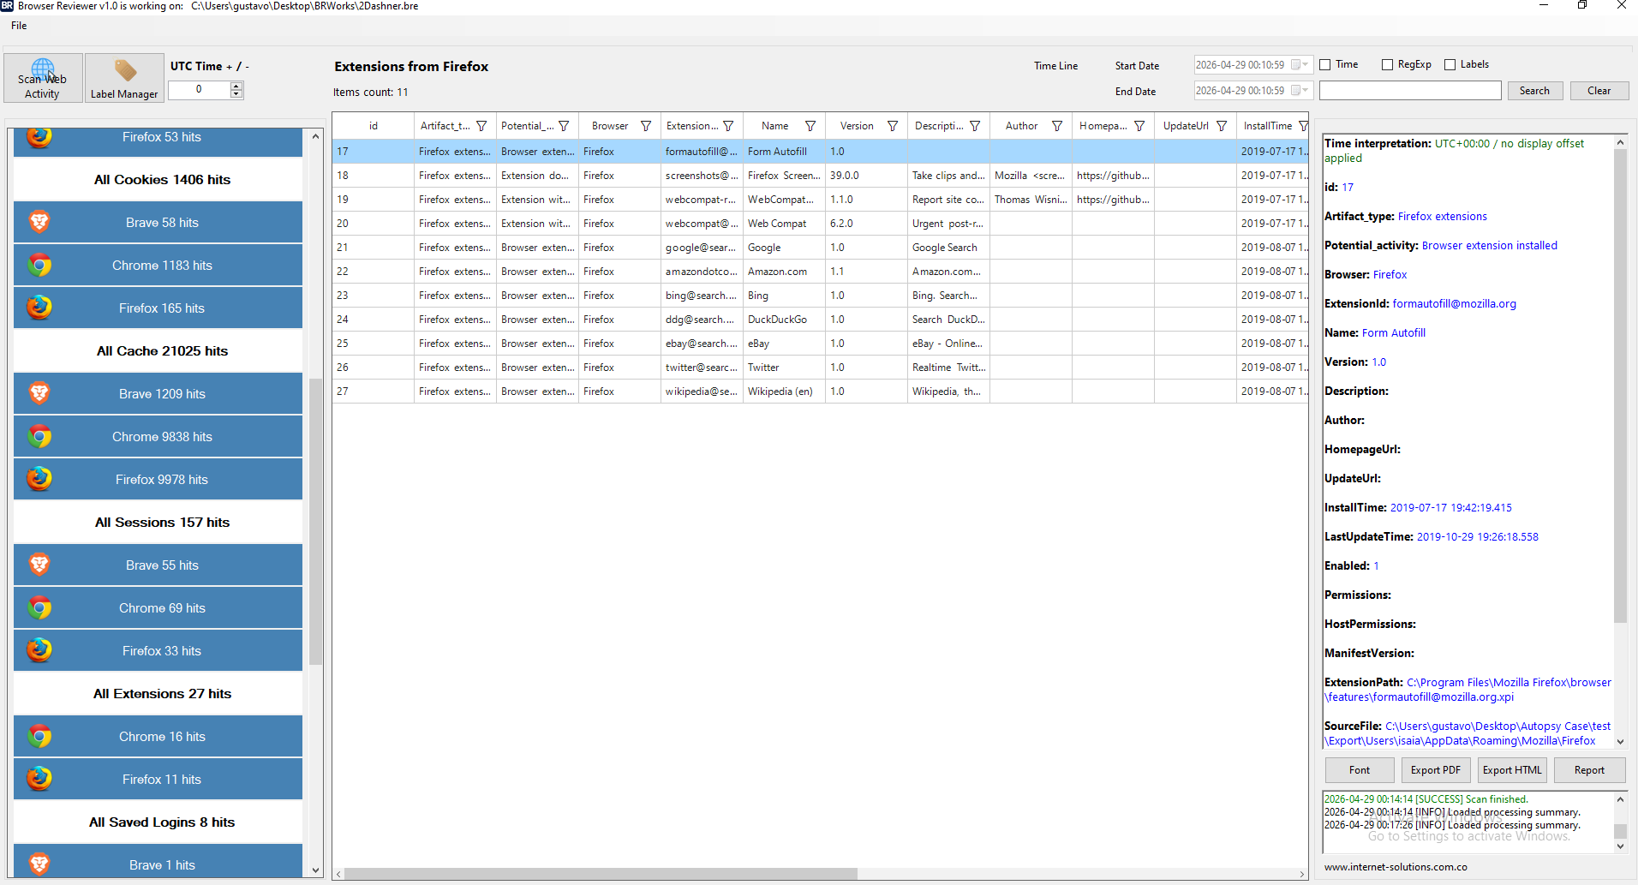Enable the Time checkbox
Image resolution: width=1638 pixels, height=885 pixels.
1325,64
